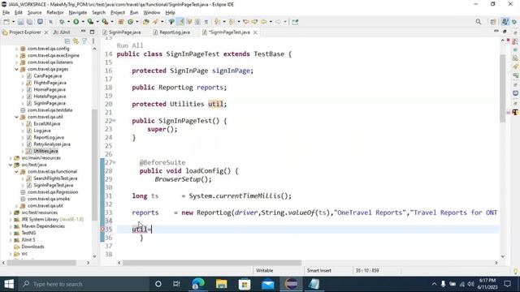Select Utilities.java in the tree
Viewport: 520px width, 292px height.
(45, 151)
